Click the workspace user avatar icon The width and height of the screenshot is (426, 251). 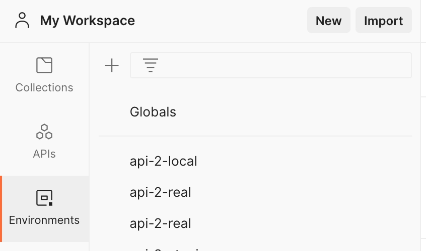tap(22, 21)
